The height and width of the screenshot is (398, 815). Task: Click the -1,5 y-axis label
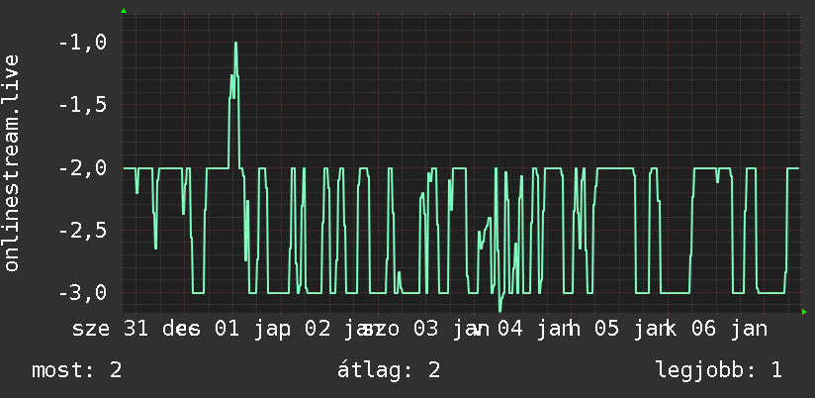(x=83, y=105)
